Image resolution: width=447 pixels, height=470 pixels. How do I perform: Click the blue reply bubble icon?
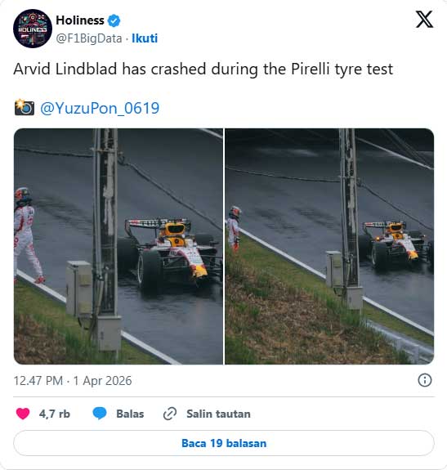point(100,414)
